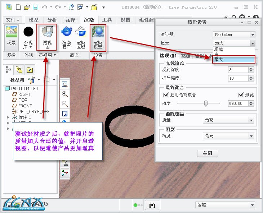
Task: Open the model tree settings dropdown arrow
Action: tap(39, 80)
